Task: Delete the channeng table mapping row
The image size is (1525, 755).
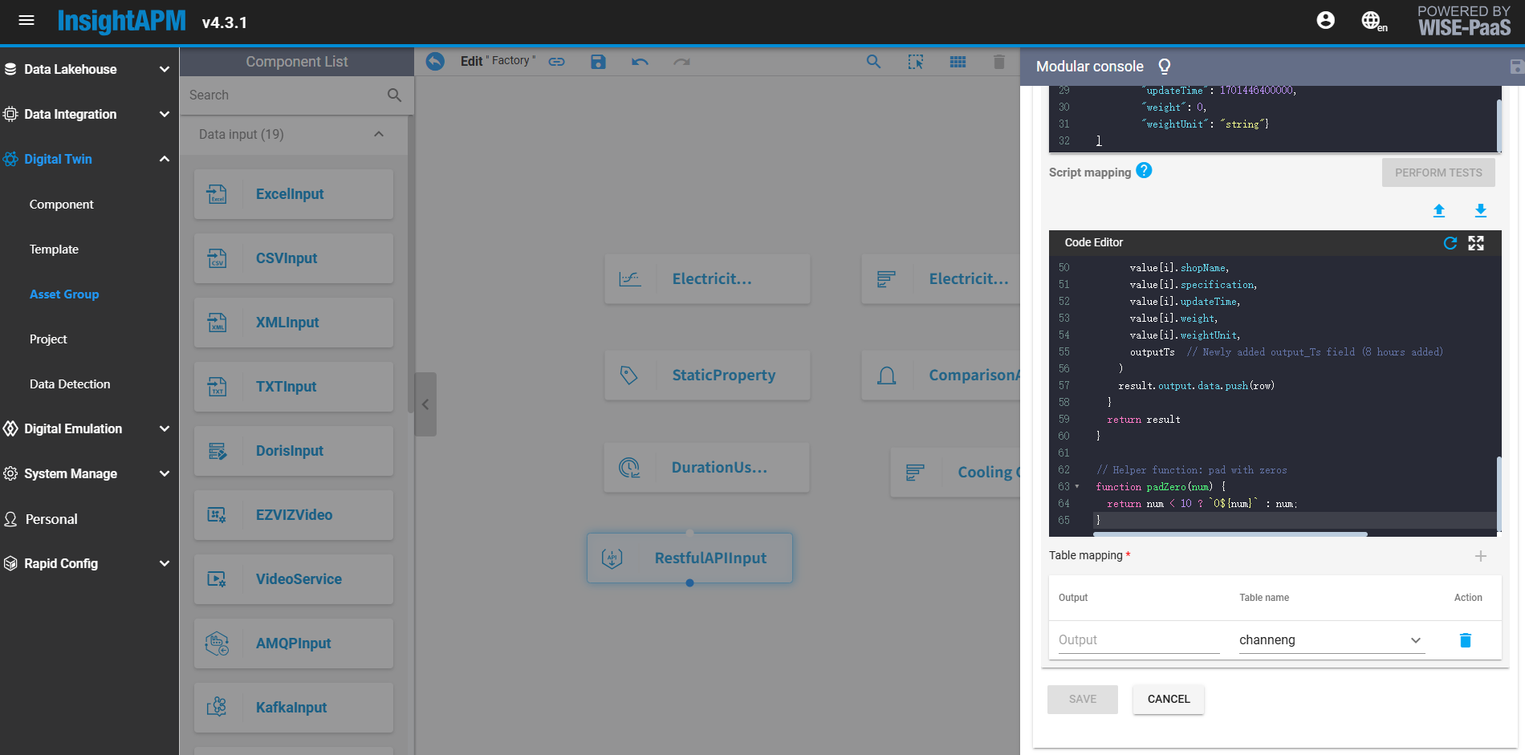Action: coord(1465,640)
